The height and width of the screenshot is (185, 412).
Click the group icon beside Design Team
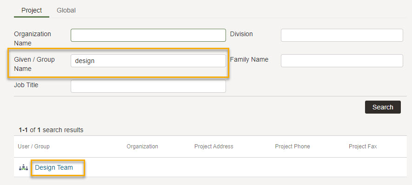click(x=24, y=167)
